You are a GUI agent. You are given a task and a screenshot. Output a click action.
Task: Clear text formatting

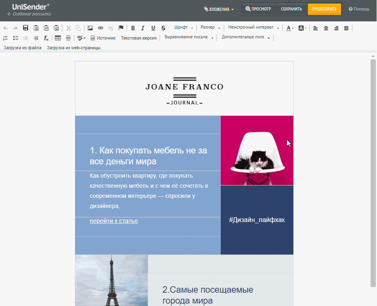click(46, 38)
